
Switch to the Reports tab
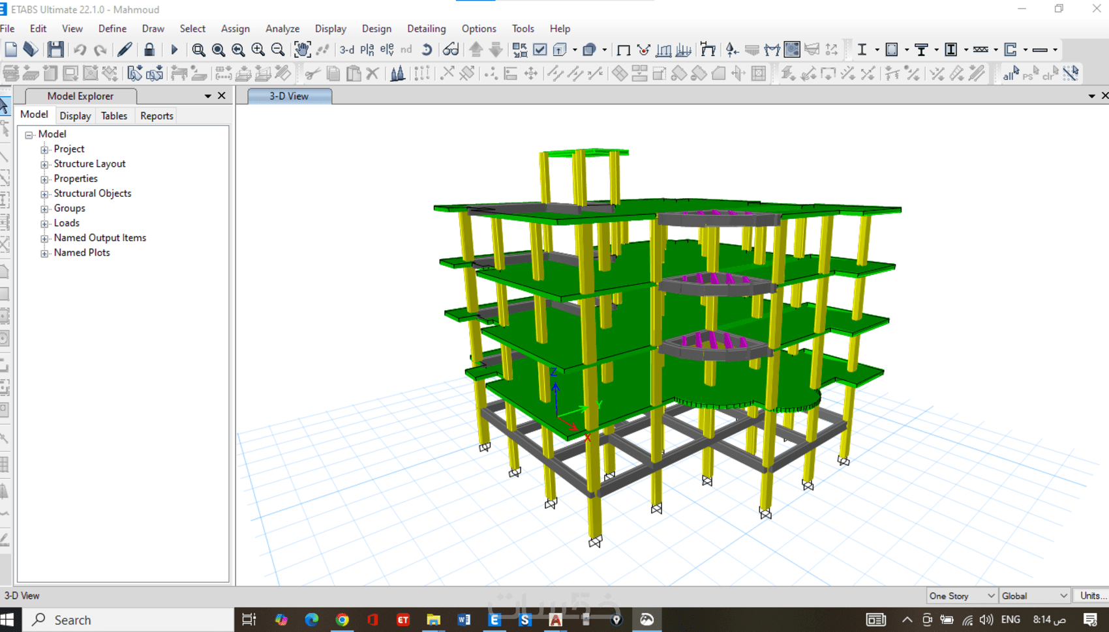click(x=157, y=115)
